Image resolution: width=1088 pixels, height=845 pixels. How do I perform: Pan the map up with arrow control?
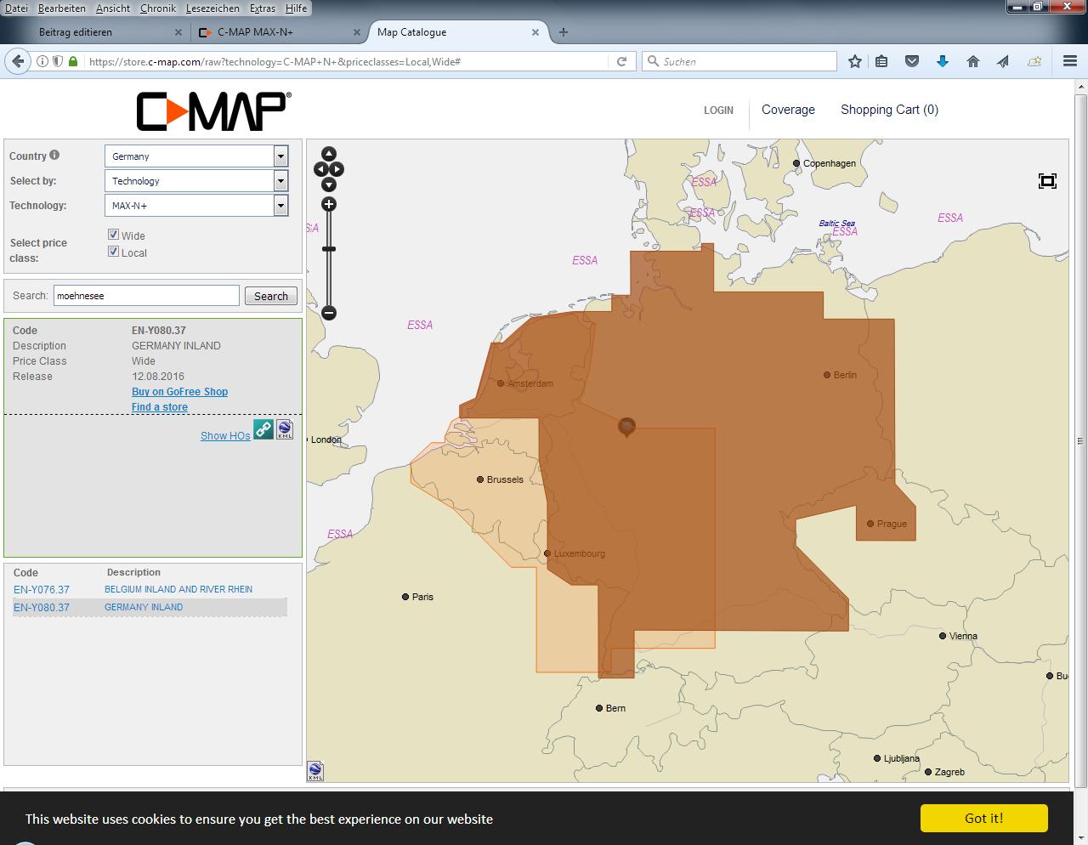pyautogui.click(x=329, y=155)
